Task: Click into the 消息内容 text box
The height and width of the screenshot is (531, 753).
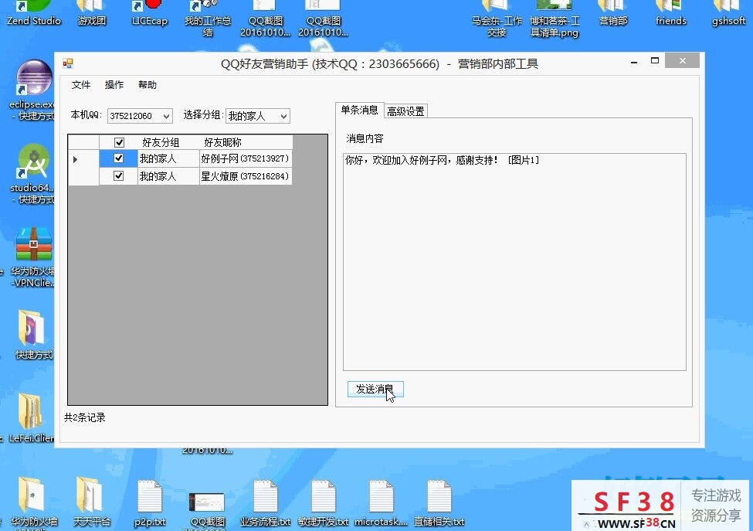Action: [514, 262]
